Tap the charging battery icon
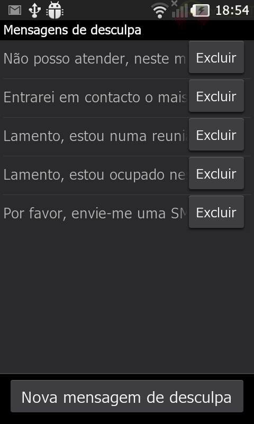 point(199,10)
